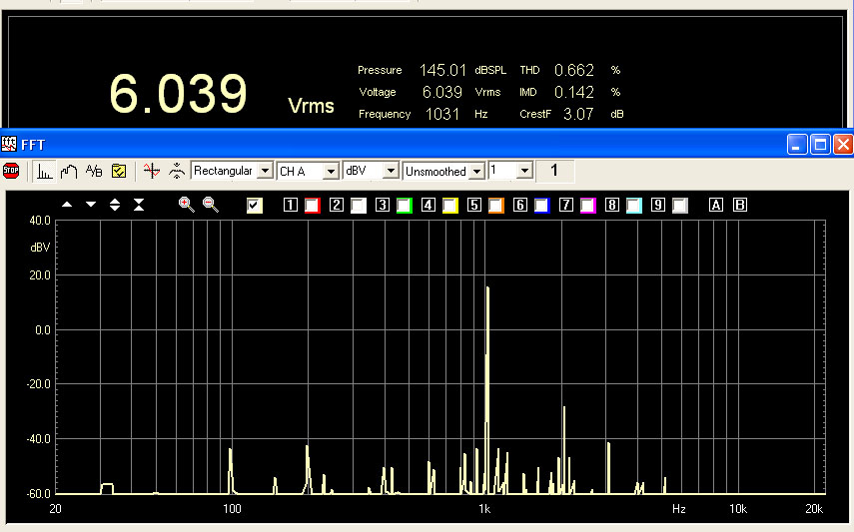This screenshot has width=854, height=532.
Task: Click the magenta color swatch for trace 7
Action: click(x=587, y=206)
